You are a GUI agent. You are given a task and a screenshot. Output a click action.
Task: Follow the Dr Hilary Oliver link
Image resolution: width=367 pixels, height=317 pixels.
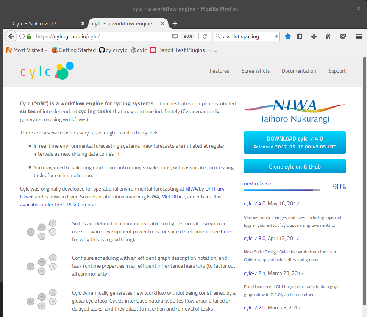click(x=215, y=189)
